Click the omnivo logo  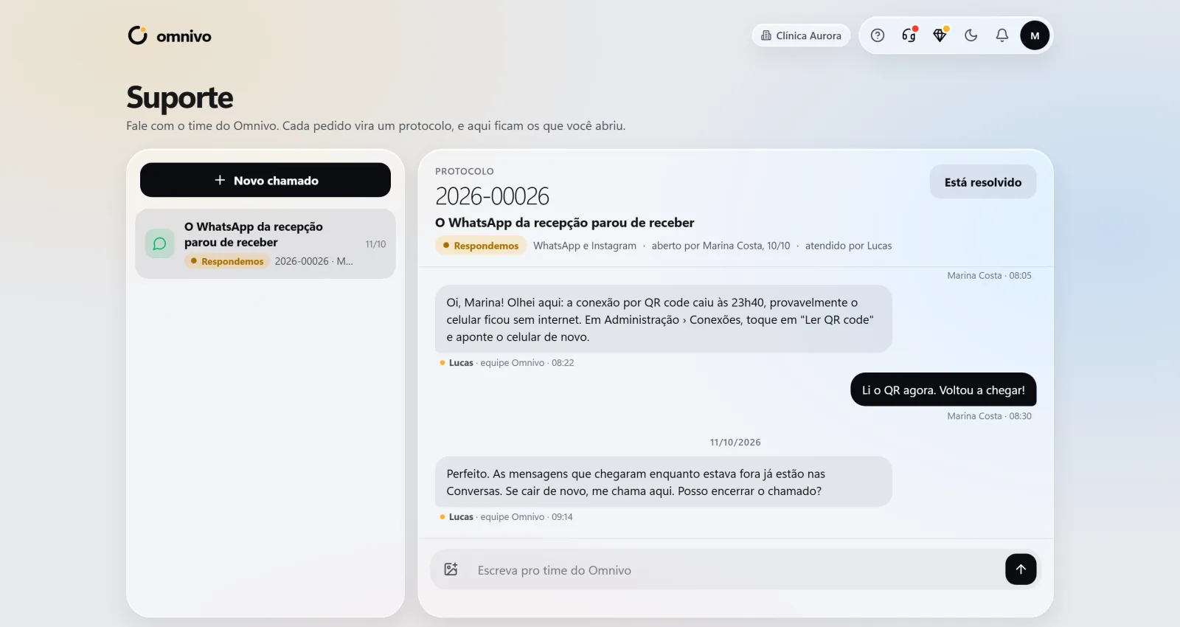click(x=170, y=35)
